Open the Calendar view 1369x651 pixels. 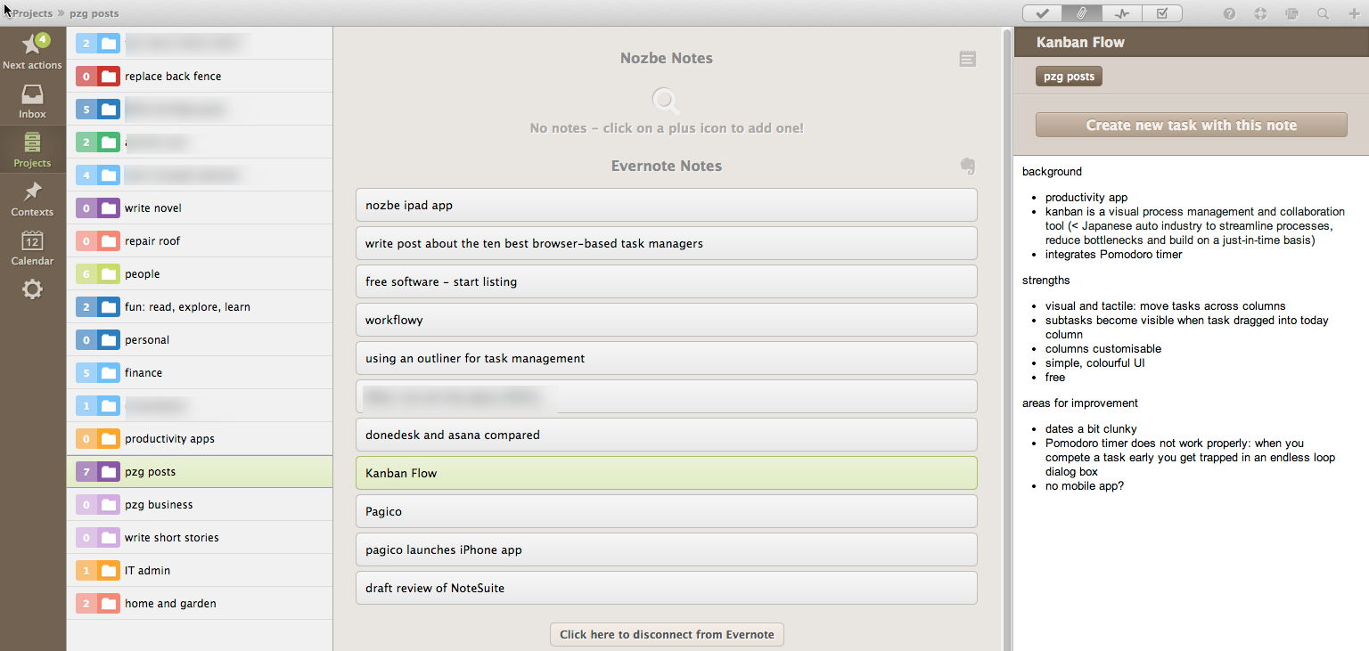32,248
